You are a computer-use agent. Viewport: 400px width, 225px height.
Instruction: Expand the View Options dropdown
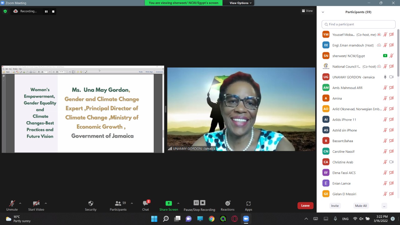pos(241,3)
